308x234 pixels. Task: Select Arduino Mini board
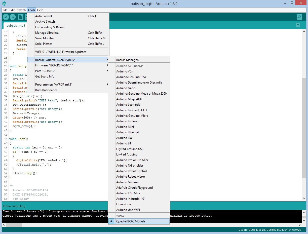click(x=139, y=127)
